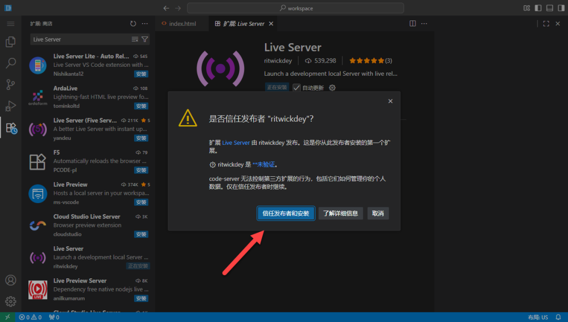Open the 未验证 link in dialog
The width and height of the screenshot is (568, 322).
click(263, 165)
